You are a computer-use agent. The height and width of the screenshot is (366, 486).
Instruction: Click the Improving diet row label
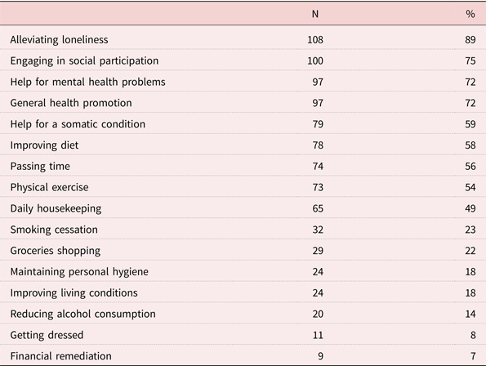(x=44, y=145)
